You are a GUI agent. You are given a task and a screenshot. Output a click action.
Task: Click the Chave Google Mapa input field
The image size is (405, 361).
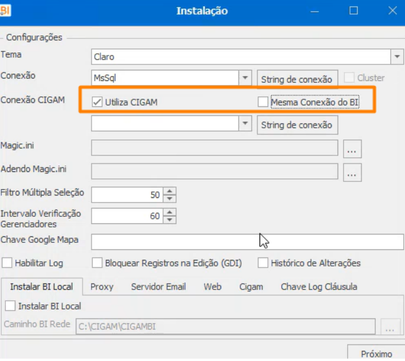pos(247,242)
